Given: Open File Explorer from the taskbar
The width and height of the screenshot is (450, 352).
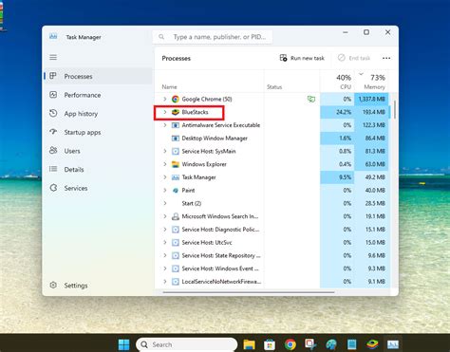Looking at the screenshot, I should pos(249,344).
